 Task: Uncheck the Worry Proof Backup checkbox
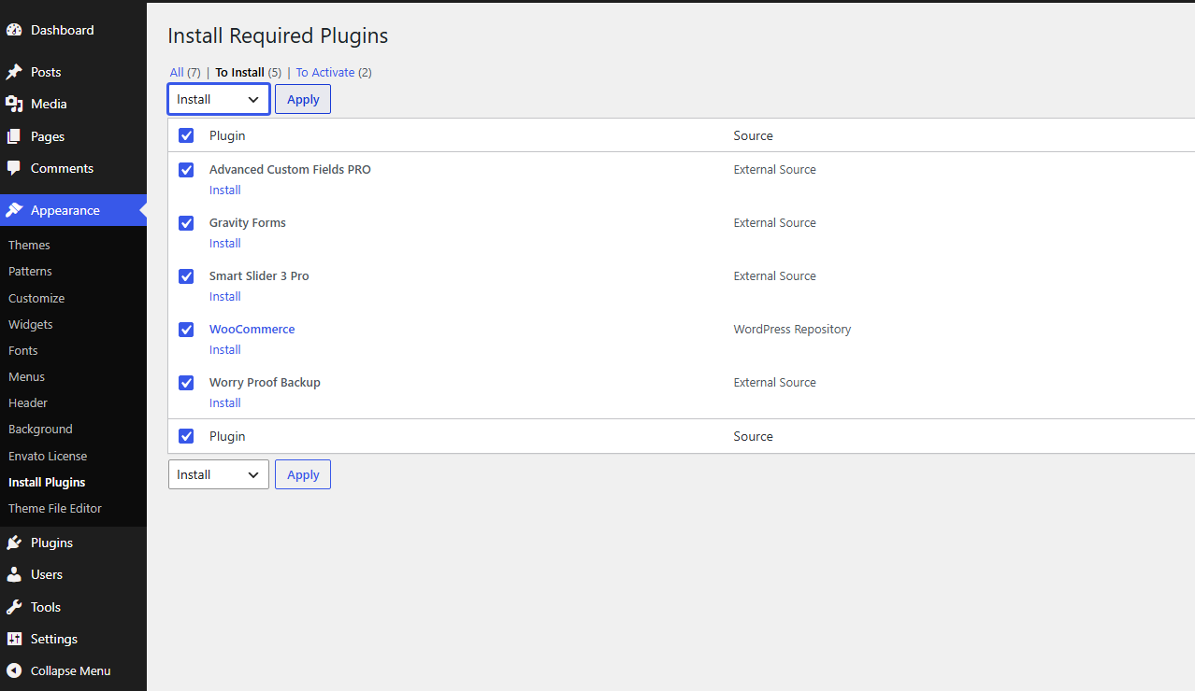coord(186,383)
